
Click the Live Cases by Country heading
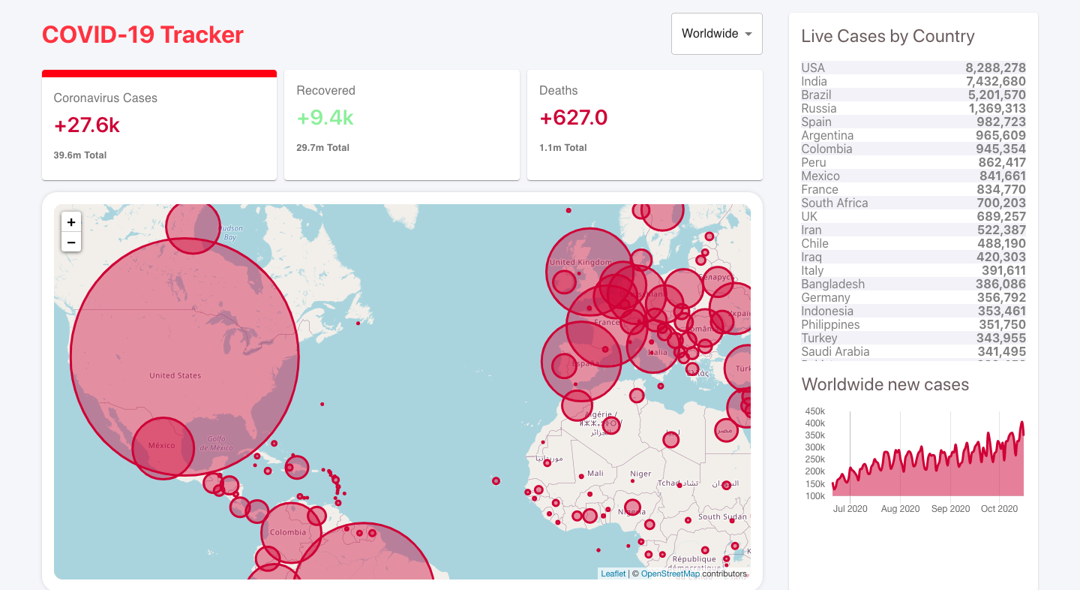888,36
